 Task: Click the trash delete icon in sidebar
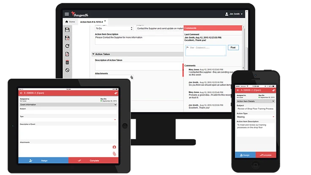point(67,62)
